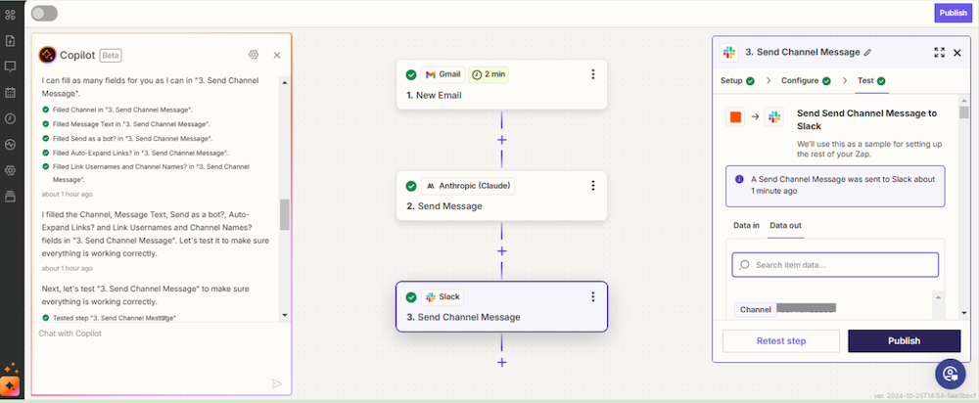This screenshot has height=403, width=979.
Task: Click the 'Send Send Channel Message to Slack' heading
Action: pos(866,119)
